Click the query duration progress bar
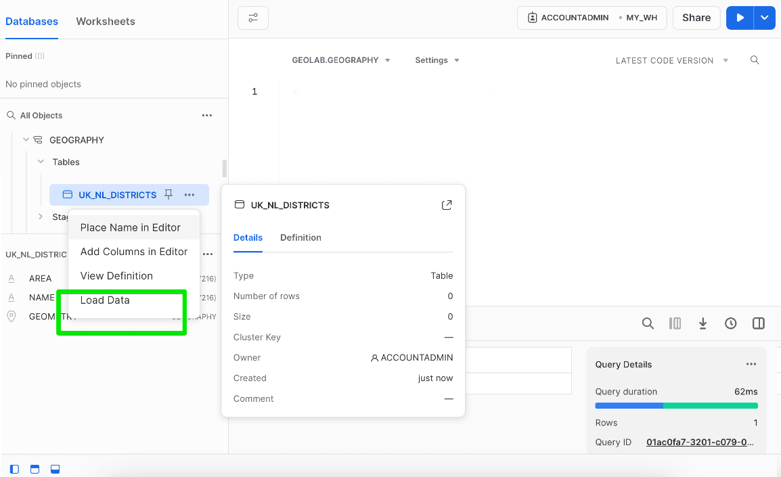This screenshot has height=477, width=781. (x=676, y=406)
